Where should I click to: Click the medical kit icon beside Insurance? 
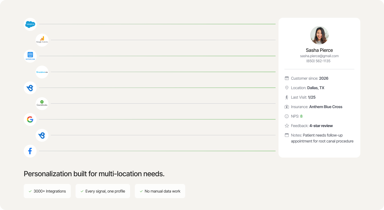[x=287, y=107]
